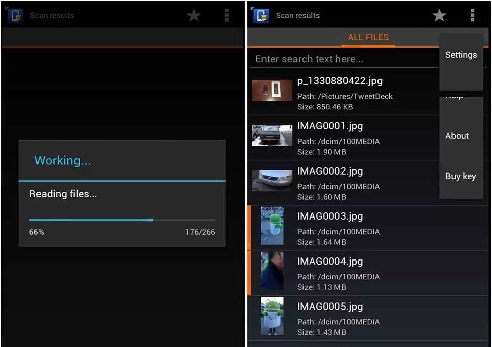
Task: Tap 'Size: 850.46 KB' text
Action: click(325, 107)
